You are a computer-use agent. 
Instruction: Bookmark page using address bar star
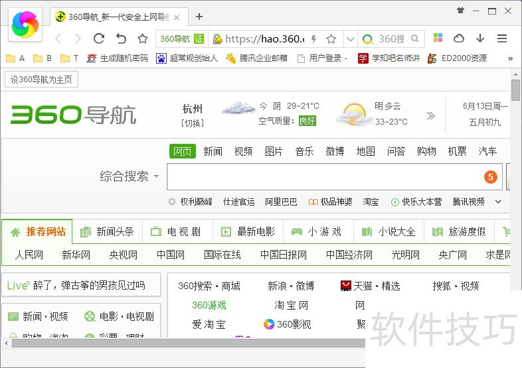(331, 39)
